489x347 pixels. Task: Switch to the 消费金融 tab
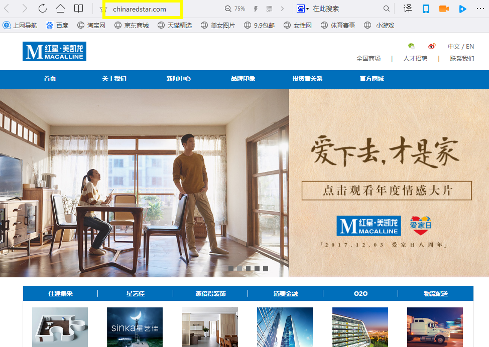click(286, 293)
